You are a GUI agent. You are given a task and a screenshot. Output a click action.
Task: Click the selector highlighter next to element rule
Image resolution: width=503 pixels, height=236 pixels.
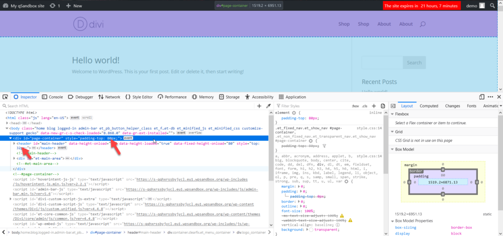(294, 113)
